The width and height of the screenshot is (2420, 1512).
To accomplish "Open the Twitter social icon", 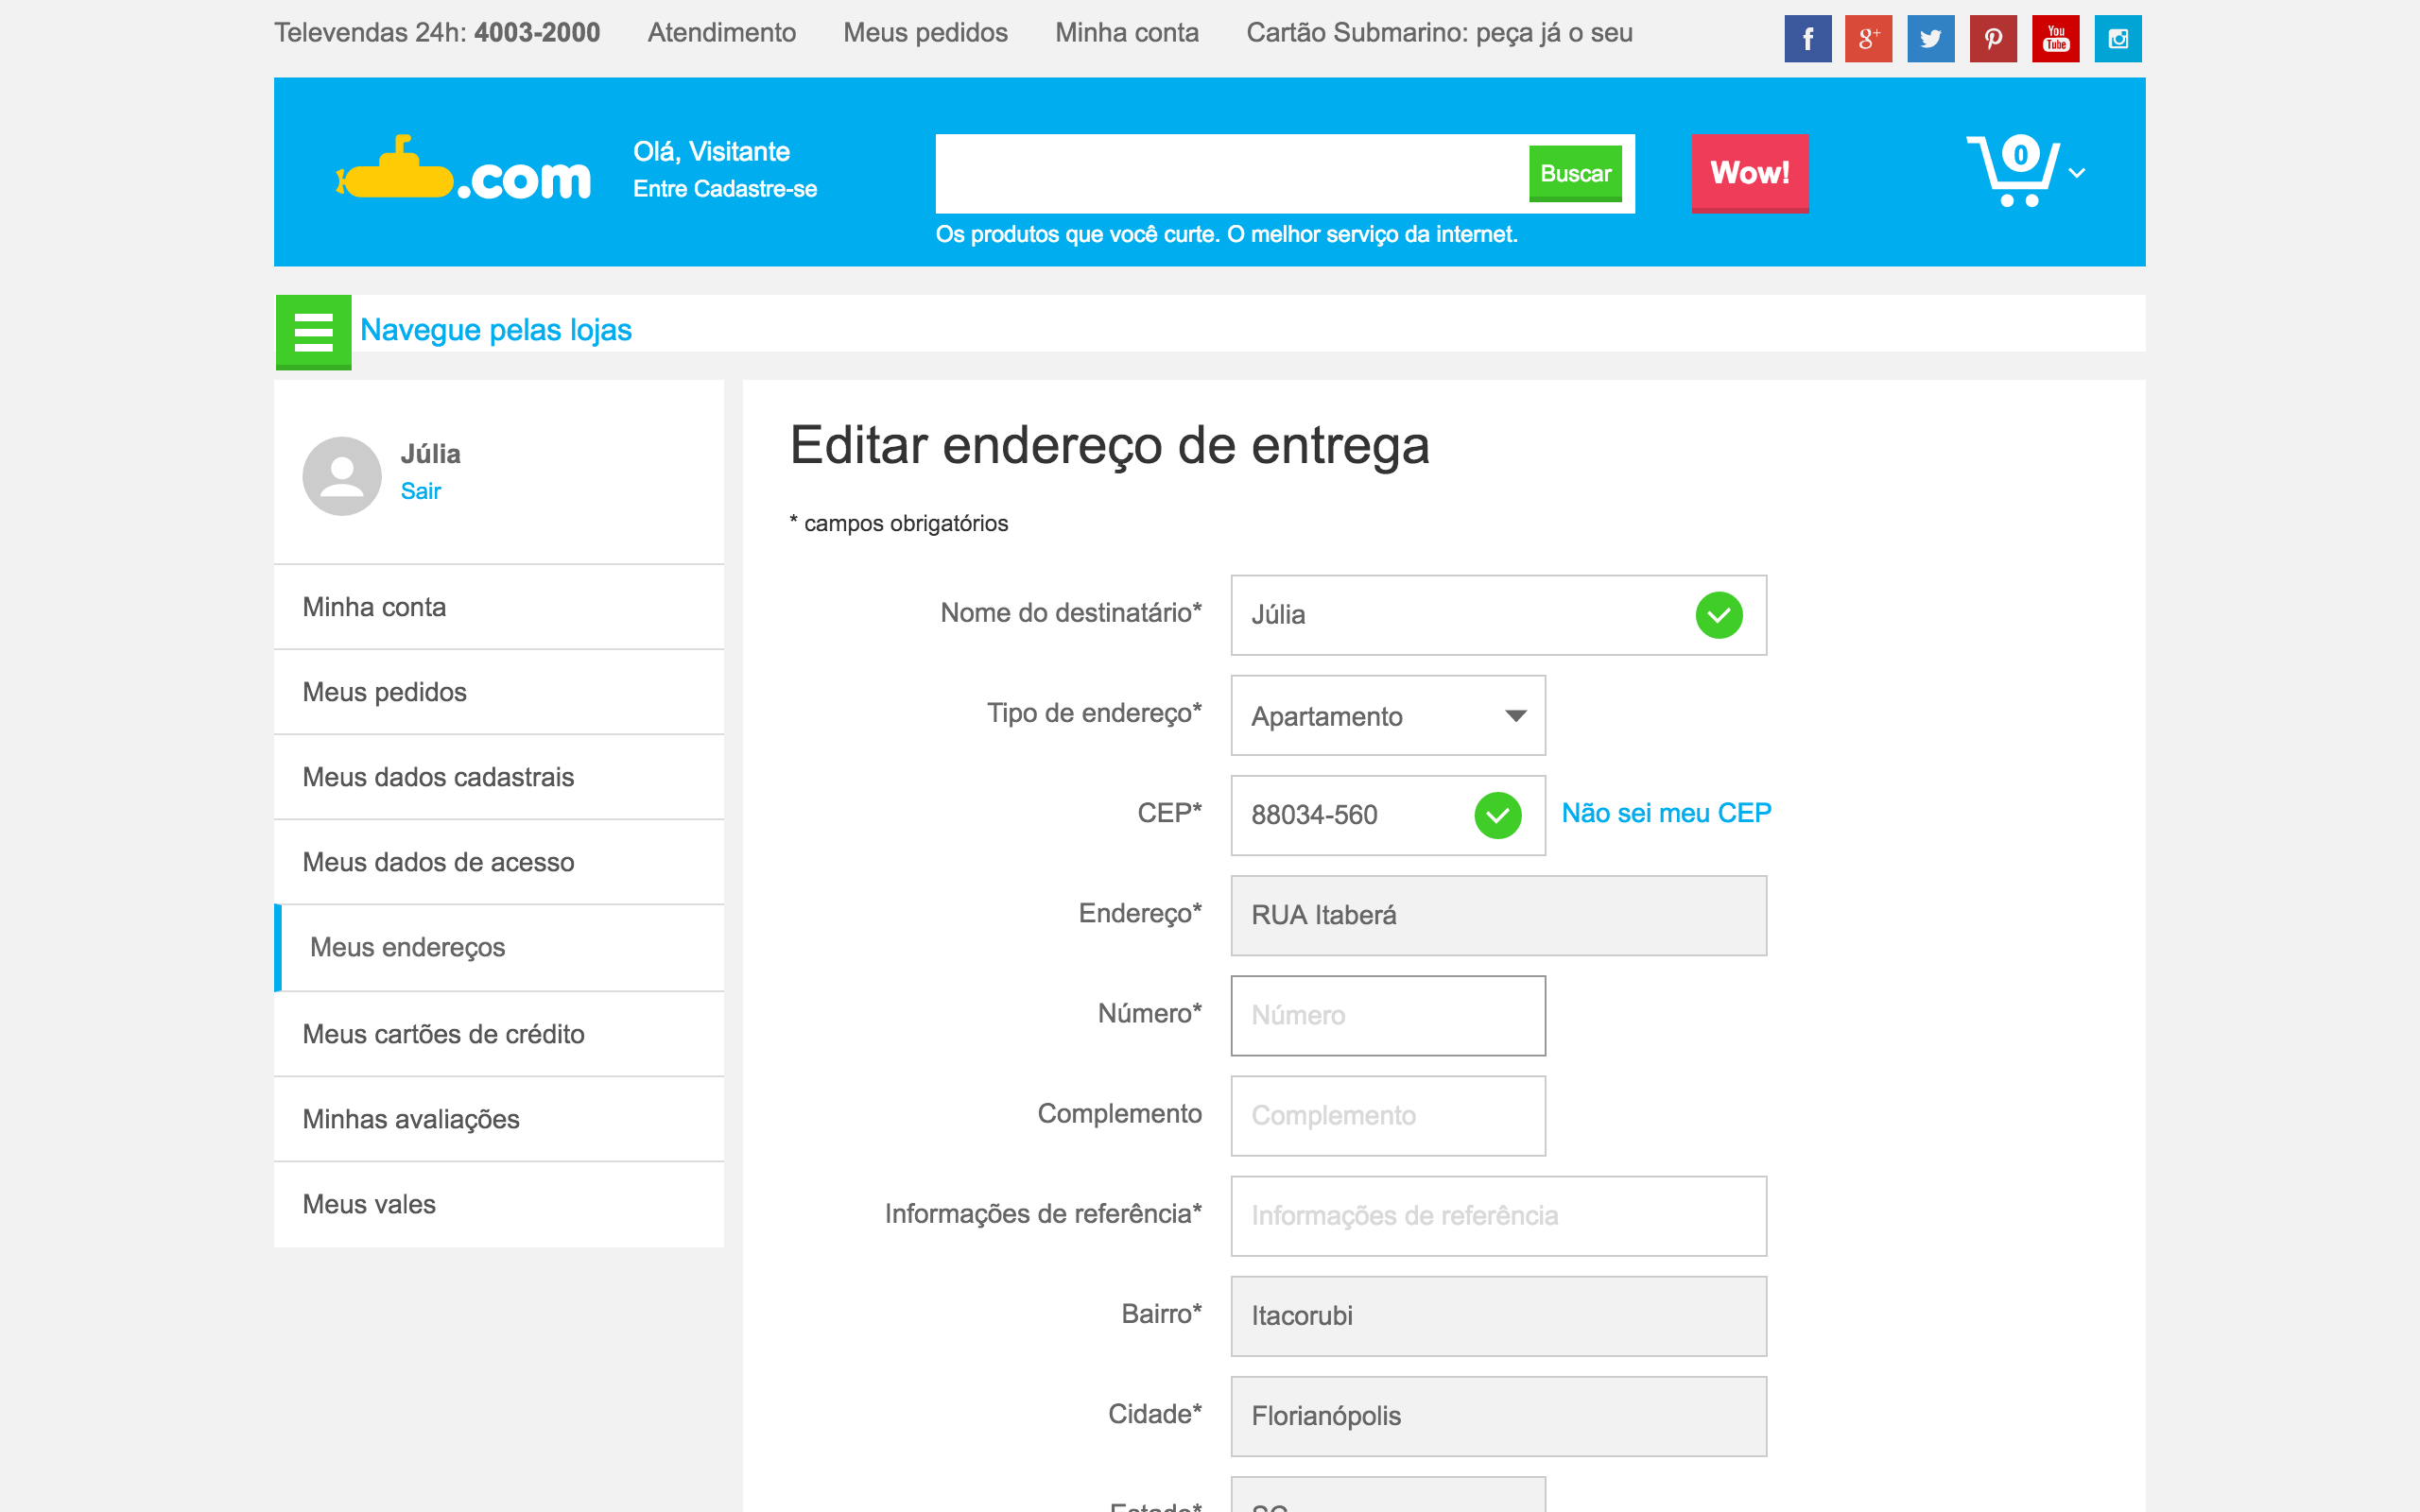I will [1930, 39].
